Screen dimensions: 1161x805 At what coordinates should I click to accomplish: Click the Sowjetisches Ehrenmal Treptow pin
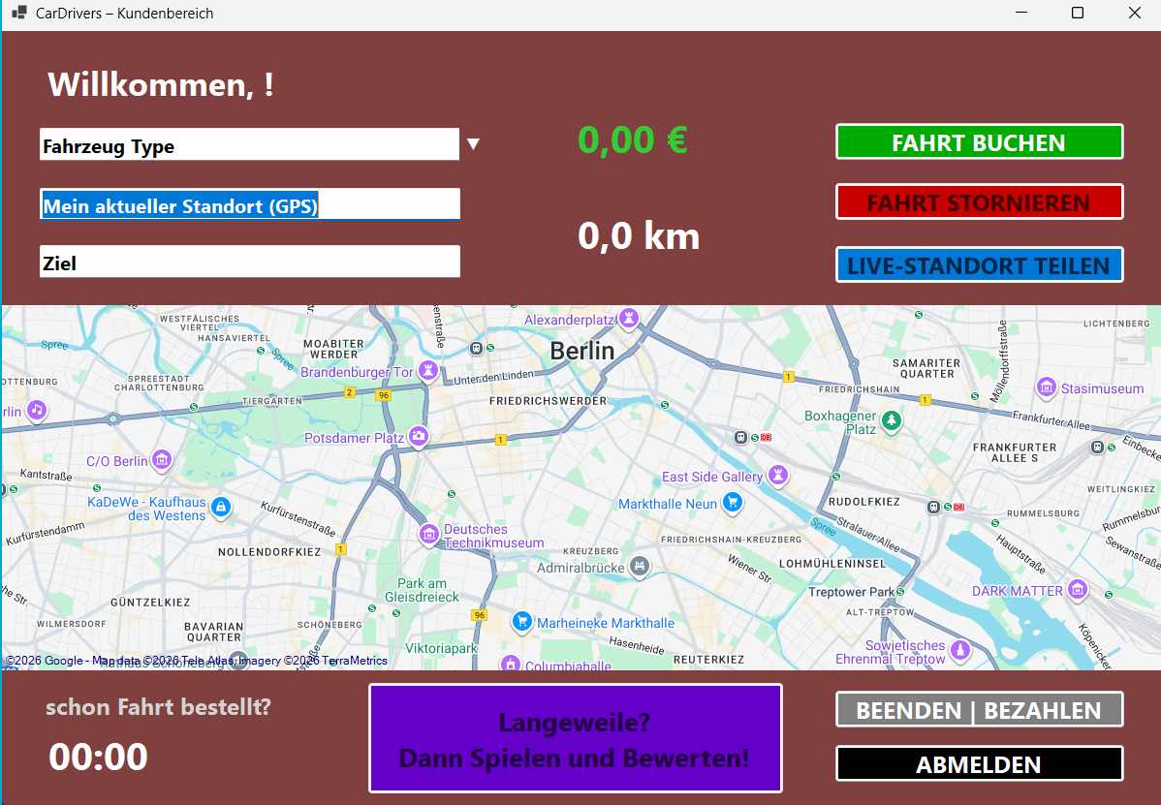[x=960, y=650]
